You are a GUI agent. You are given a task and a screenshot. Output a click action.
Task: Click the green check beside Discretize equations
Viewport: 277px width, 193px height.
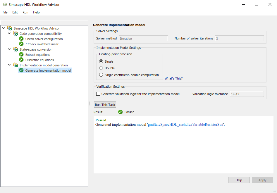click(21, 60)
